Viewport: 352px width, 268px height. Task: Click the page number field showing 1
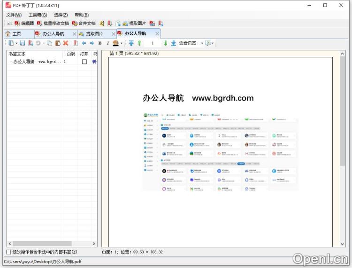pos(153,43)
